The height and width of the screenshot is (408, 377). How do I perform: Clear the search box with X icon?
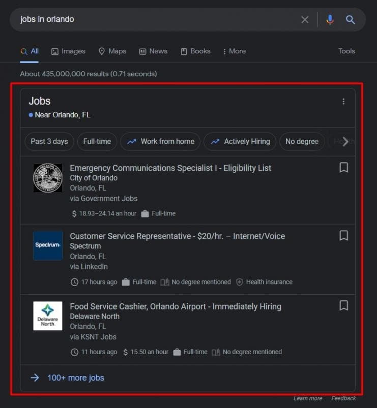point(305,20)
